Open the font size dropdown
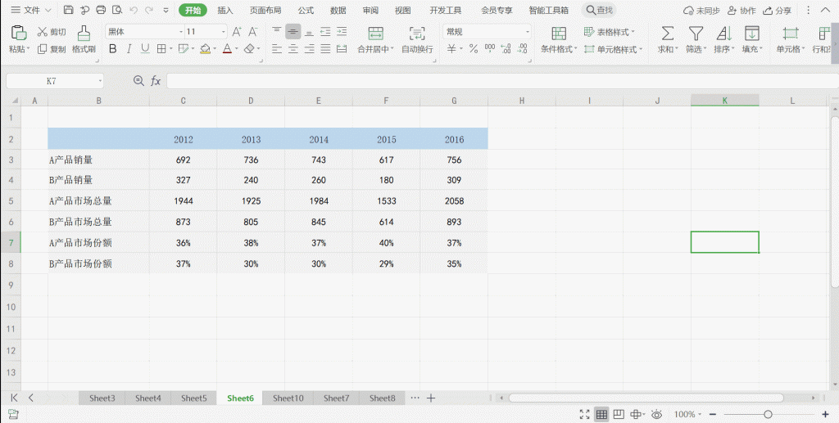 (x=223, y=32)
